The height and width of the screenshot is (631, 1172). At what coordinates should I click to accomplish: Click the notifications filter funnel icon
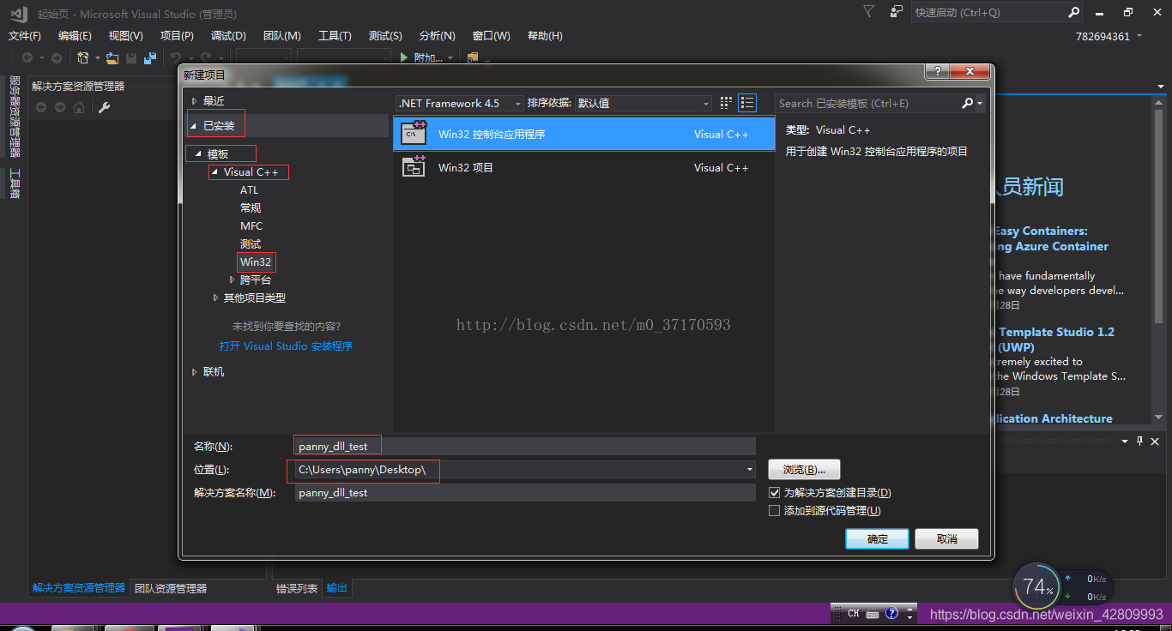click(x=869, y=11)
